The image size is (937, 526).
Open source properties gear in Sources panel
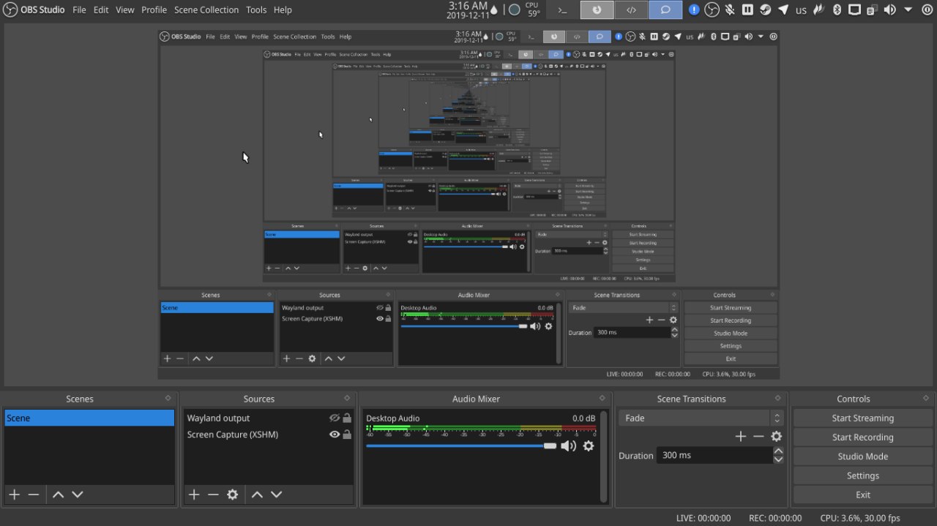click(x=233, y=495)
